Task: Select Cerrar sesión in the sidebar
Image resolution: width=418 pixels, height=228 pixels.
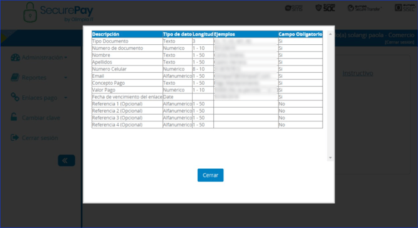Action: (34, 138)
